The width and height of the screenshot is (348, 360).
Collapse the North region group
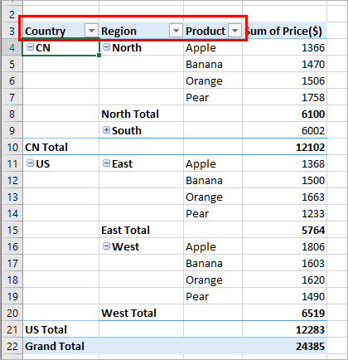(106, 47)
